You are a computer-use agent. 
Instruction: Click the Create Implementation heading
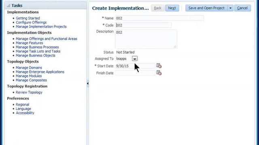[x=120, y=8]
